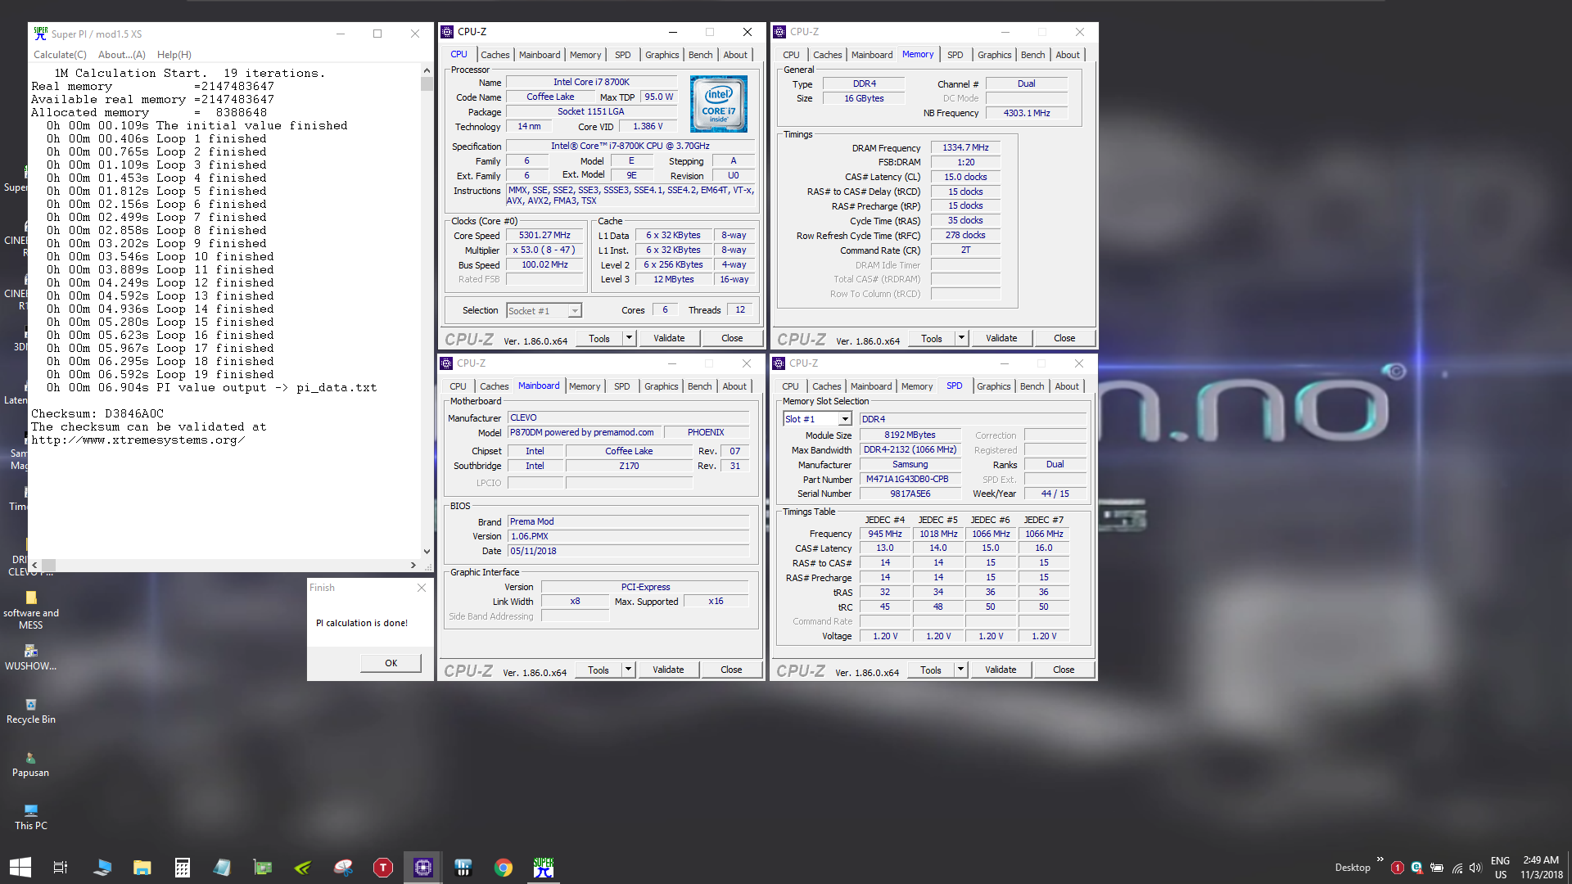Screen dimensions: 1572x884
Task: Select the CPU tab in the Memory tab window
Action: coord(791,55)
